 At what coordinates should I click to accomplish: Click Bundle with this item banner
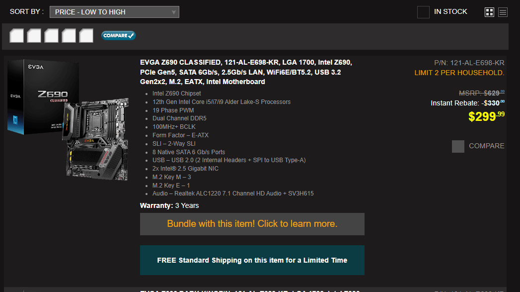pos(252,224)
